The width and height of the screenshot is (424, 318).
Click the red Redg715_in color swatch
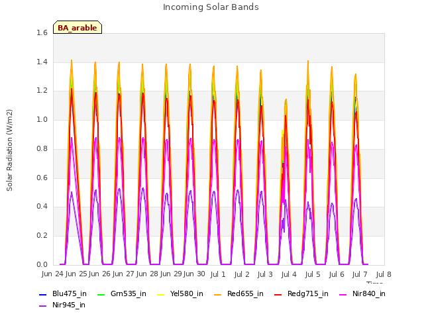(278, 294)
